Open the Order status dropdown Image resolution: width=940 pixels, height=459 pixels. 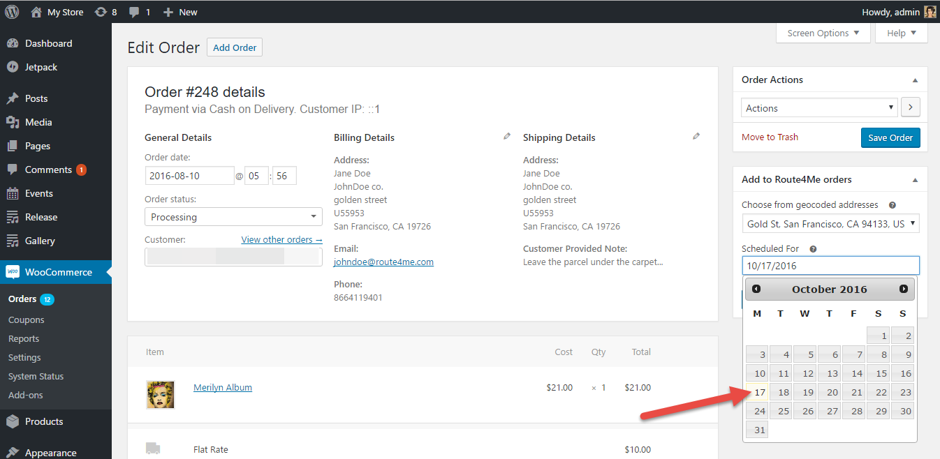(x=233, y=217)
